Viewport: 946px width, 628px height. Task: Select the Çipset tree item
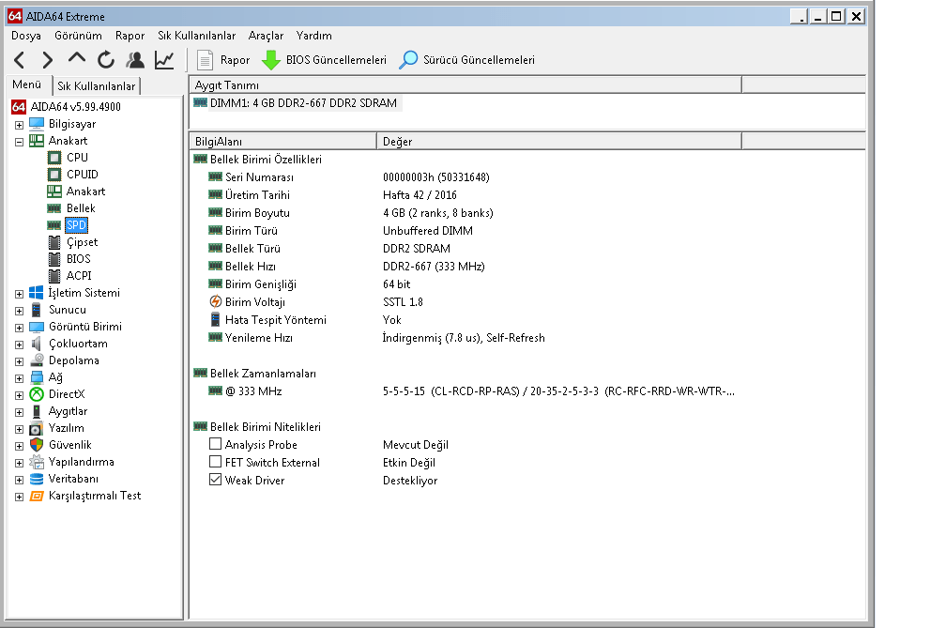(82, 242)
